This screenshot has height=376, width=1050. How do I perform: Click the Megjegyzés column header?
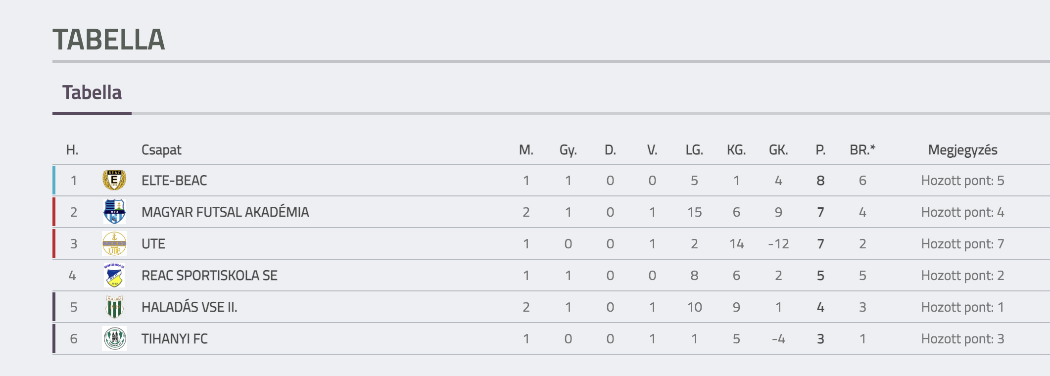point(962,150)
